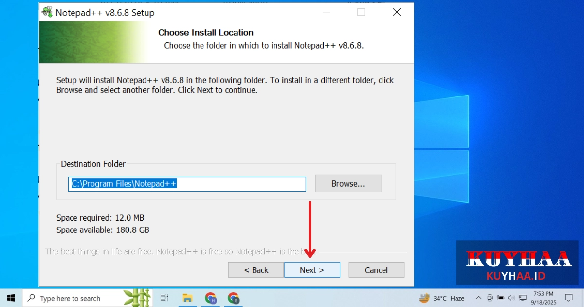Cancel the Notepad++ setup
The width and height of the screenshot is (584, 307).
pos(377,270)
